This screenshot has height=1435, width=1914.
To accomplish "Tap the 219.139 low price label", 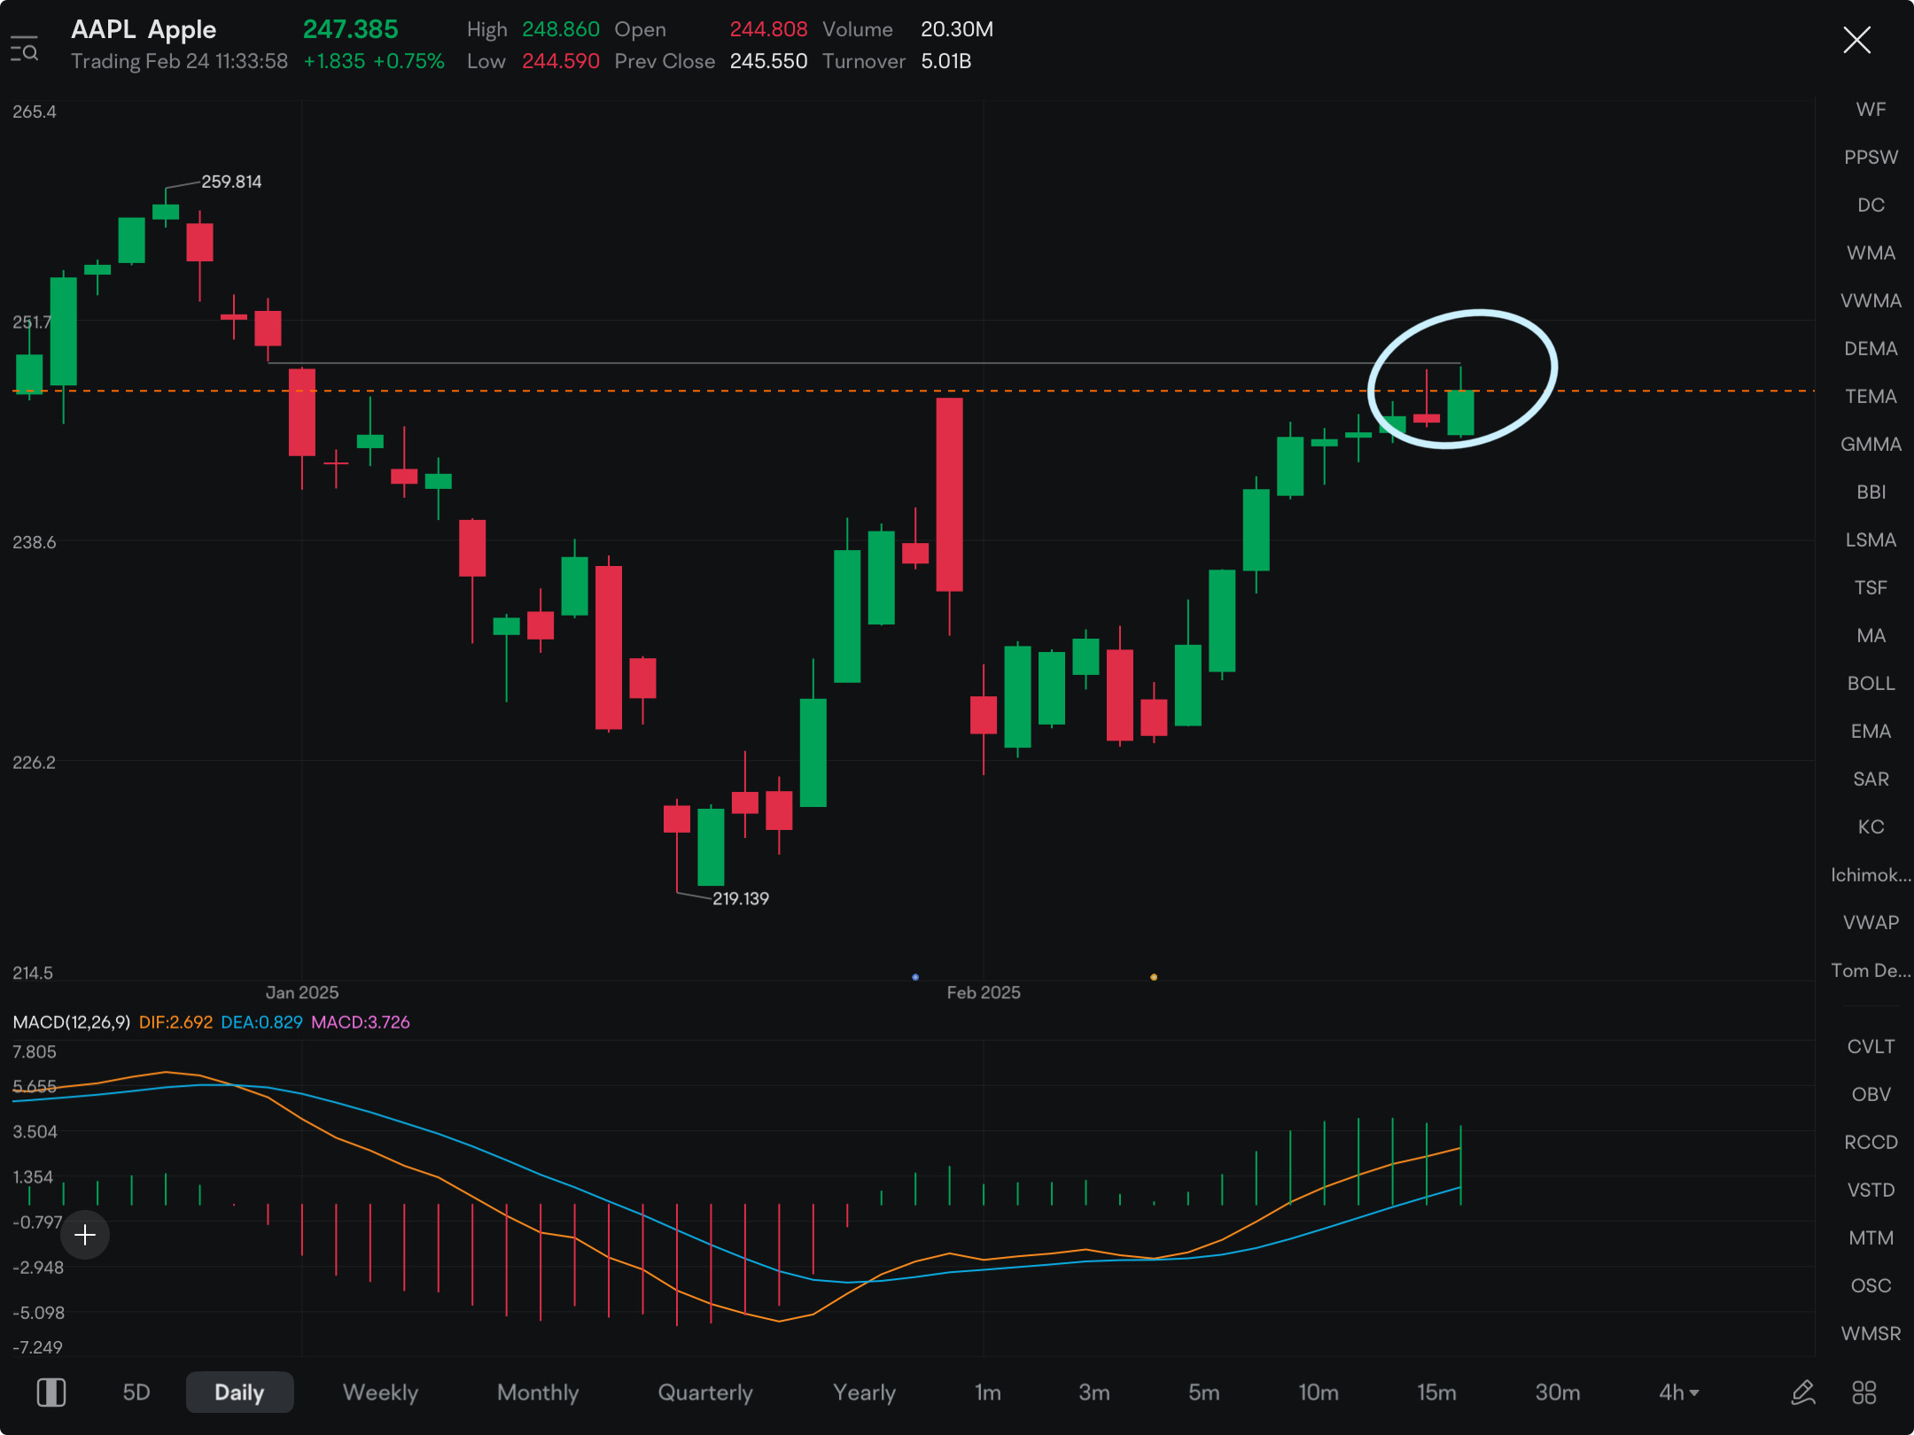I will point(741,898).
